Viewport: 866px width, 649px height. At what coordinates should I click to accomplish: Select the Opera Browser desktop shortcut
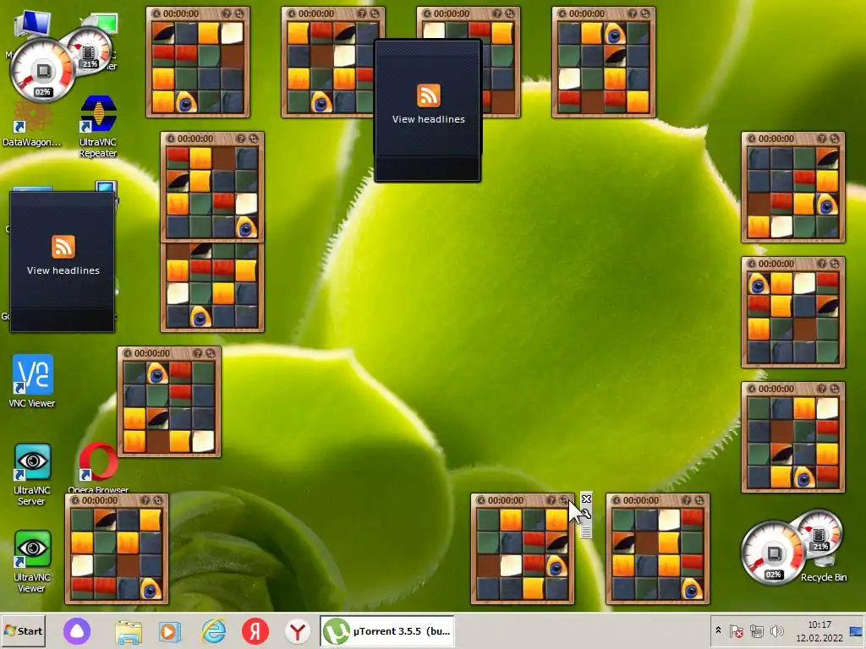pos(98,466)
